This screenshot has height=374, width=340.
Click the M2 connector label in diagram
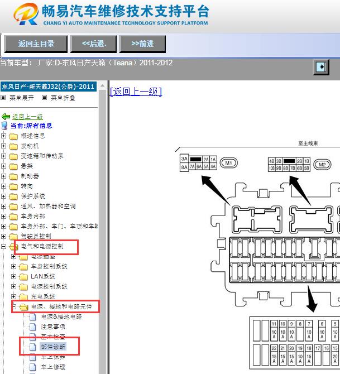tap(322, 165)
